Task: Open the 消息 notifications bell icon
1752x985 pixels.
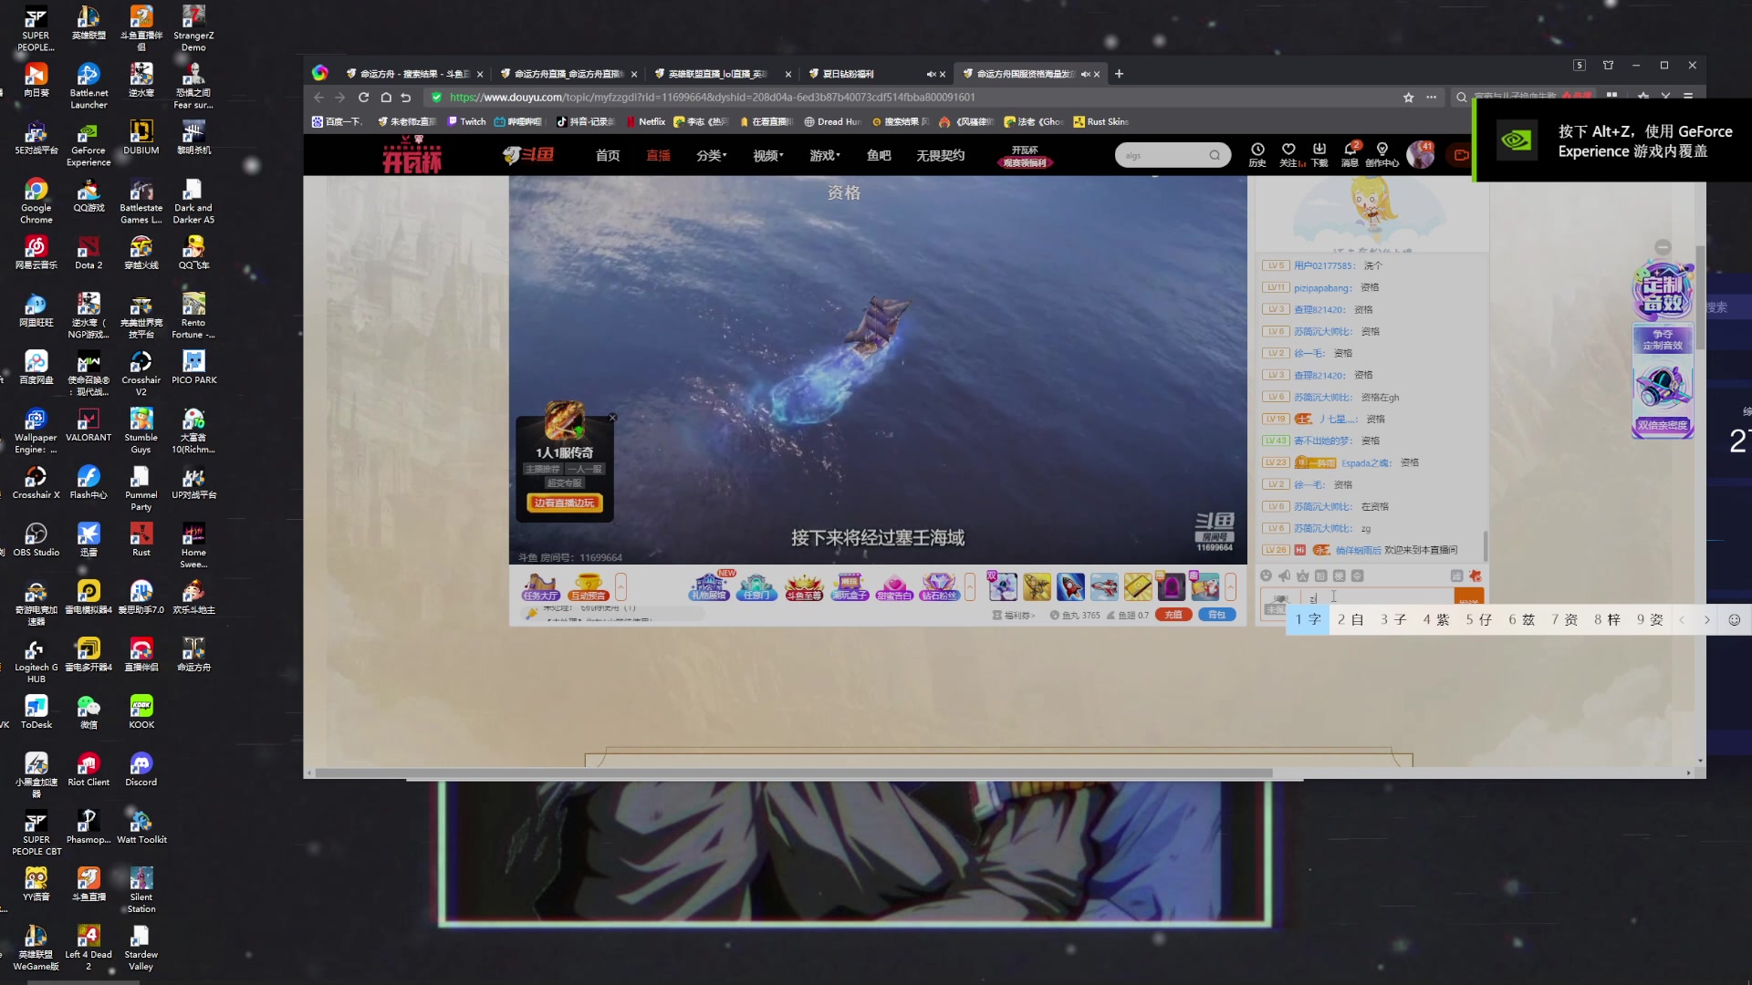Action: coord(1350,154)
